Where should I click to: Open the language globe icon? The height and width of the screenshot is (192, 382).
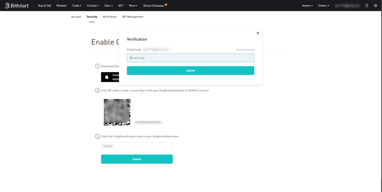click(375, 6)
